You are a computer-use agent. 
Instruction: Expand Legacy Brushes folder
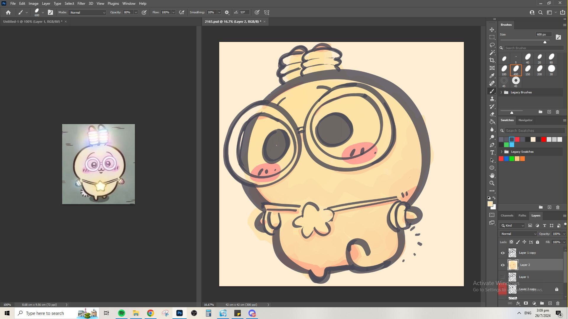point(501,92)
